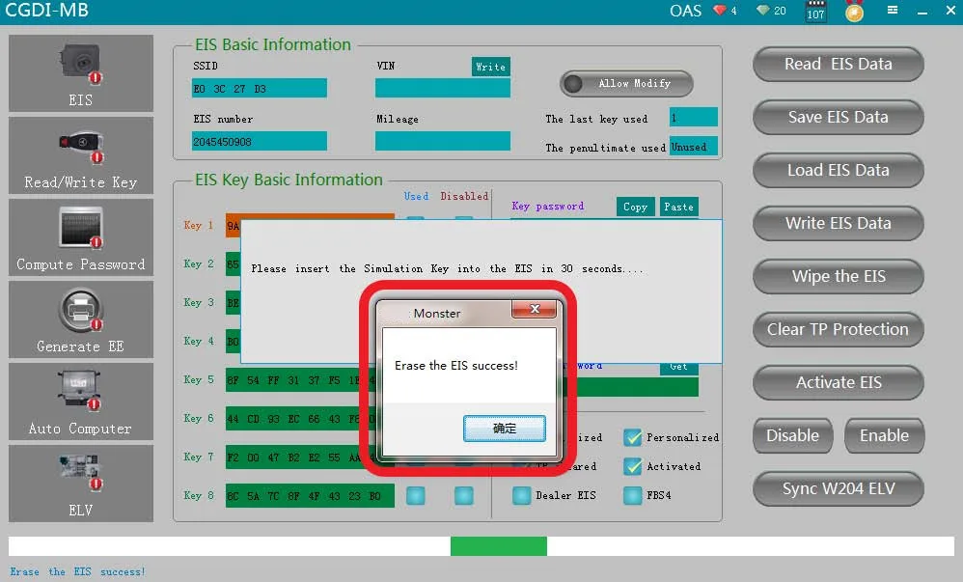Click the status text Erase the EIS success!
963x582 pixels.
point(77,571)
